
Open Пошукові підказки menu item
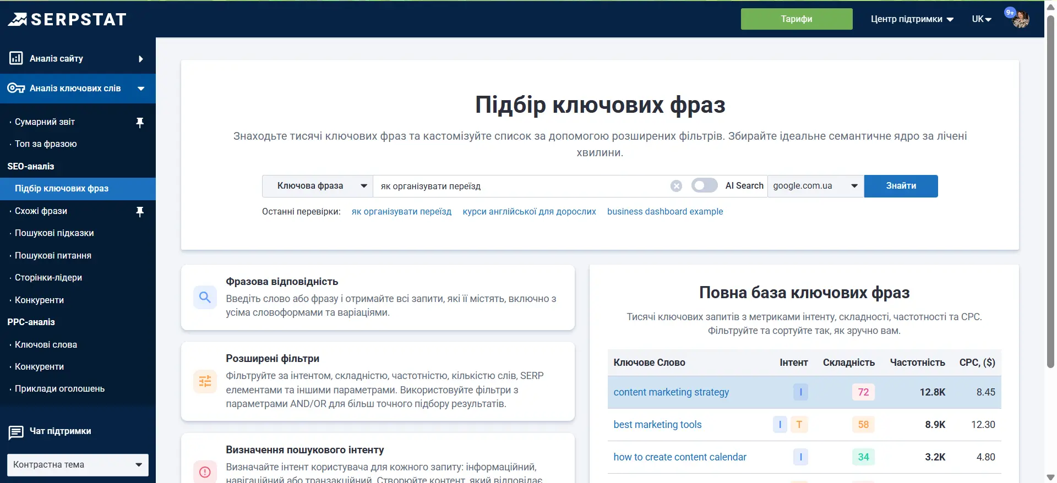tap(54, 233)
